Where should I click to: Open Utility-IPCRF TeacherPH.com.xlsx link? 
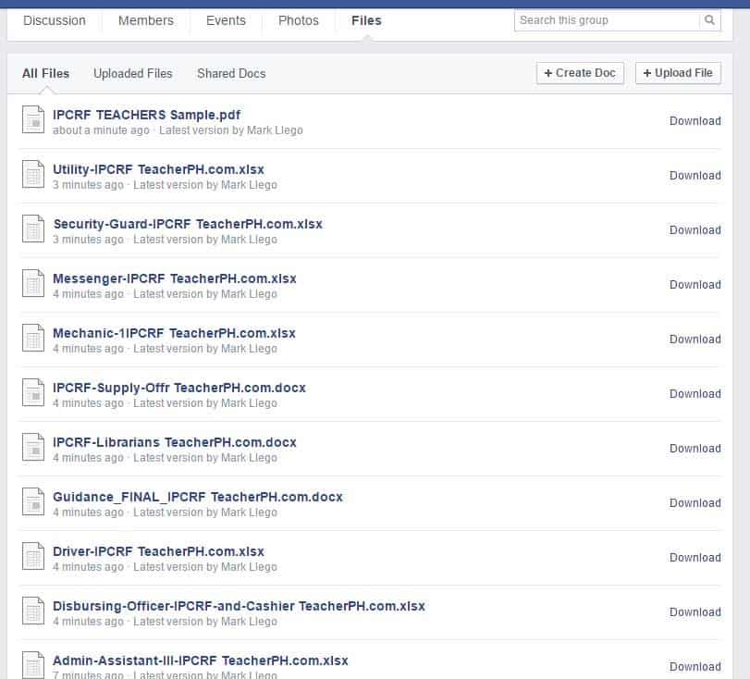[x=158, y=169]
